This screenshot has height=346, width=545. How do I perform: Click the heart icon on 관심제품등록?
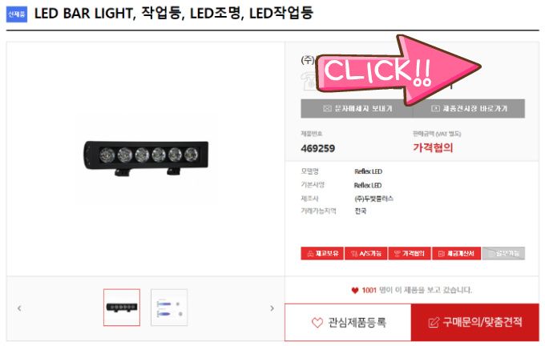click(317, 323)
